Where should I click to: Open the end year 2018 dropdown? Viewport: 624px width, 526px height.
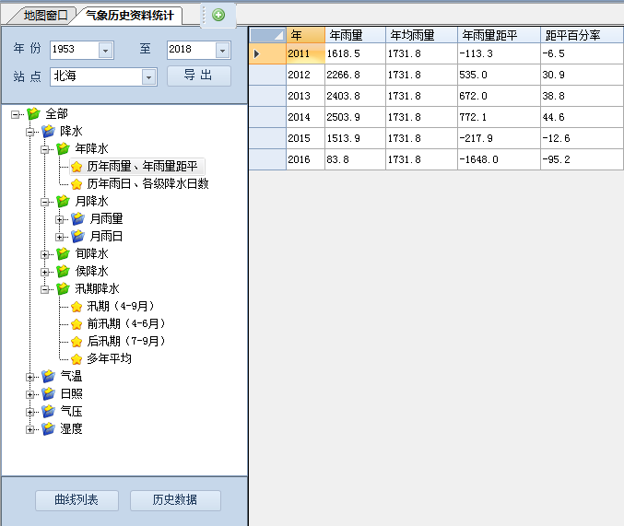pyautogui.click(x=222, y=50)
